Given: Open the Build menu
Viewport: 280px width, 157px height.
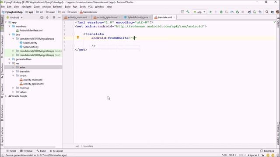Looking at the screenshot, I should (67, 7).
